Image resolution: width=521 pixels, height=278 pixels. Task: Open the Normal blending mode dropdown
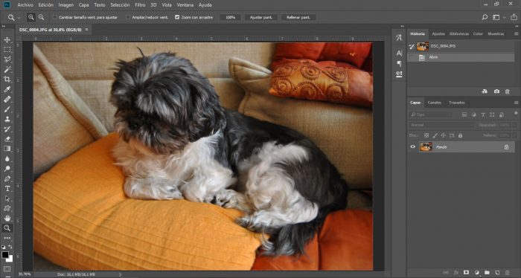441,125
